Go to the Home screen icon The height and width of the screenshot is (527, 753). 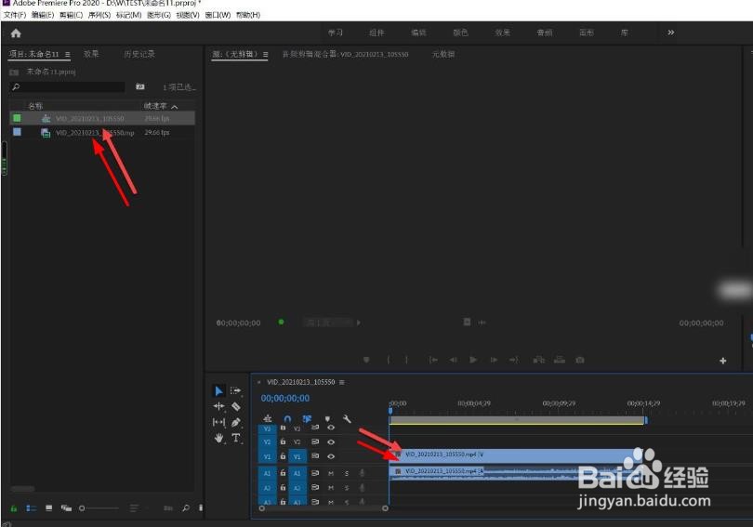(16, 33)
